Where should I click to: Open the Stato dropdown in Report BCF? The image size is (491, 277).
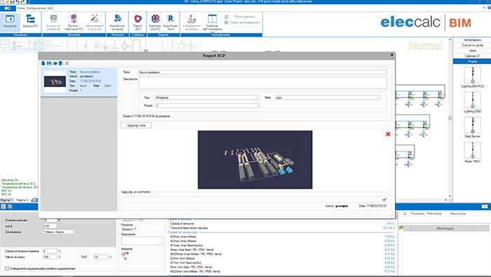click(328, 97)
